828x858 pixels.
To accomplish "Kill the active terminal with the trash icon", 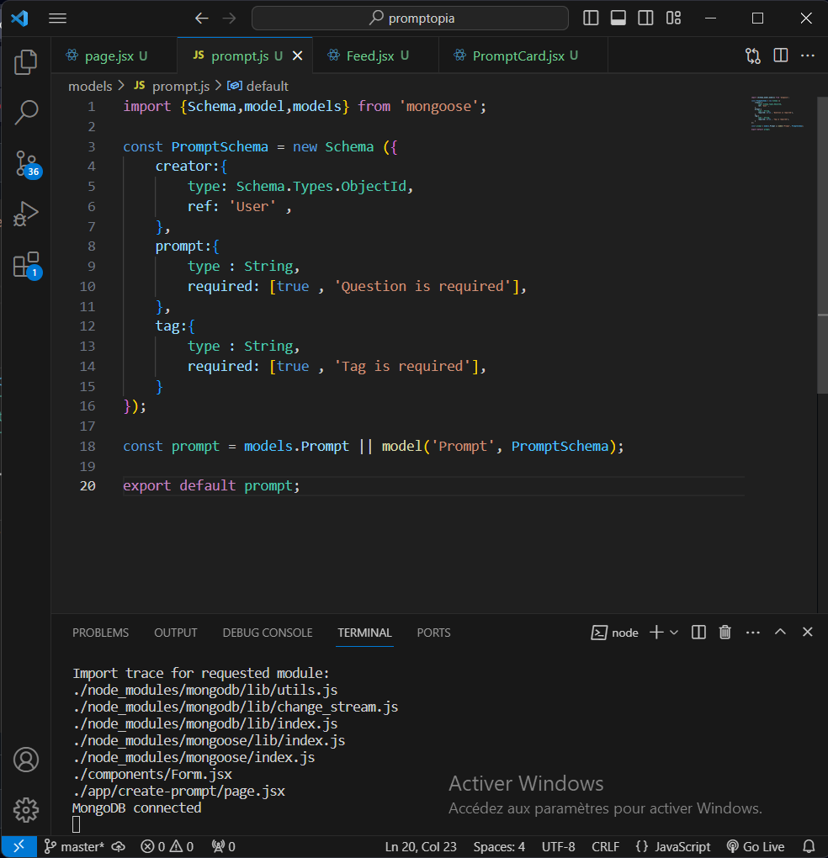I will coord(724,632).
